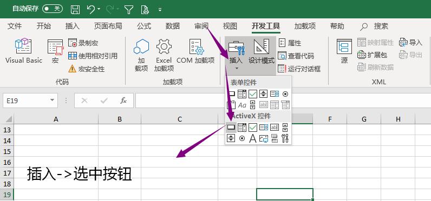The height and width of the screenshot is (201, 431).
Task: Select column A header
Action: [x=56, y=119]
